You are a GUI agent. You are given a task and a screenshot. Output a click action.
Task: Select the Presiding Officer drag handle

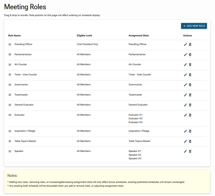10,44
